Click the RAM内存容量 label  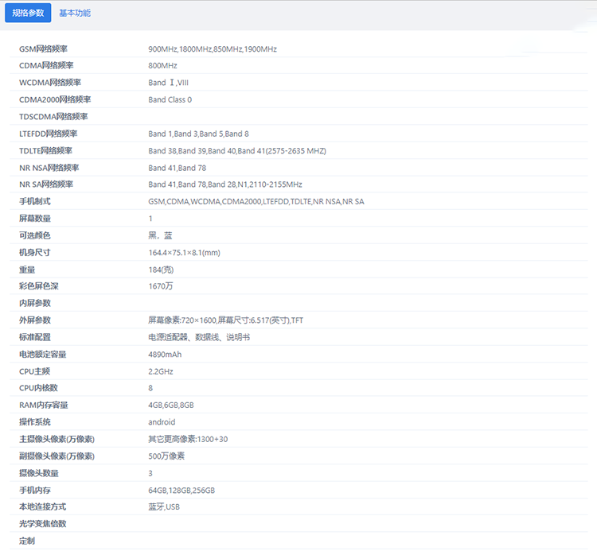click(x=44, y=405)
